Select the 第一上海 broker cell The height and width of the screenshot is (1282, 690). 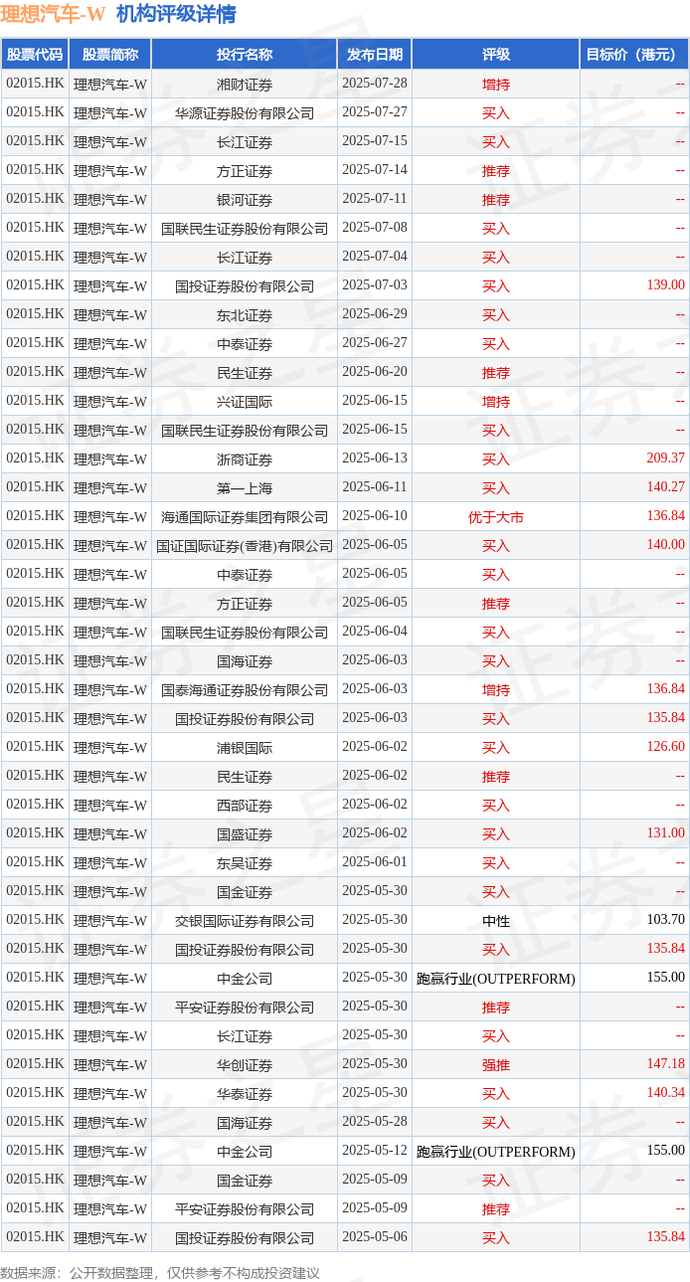[245, 488]
